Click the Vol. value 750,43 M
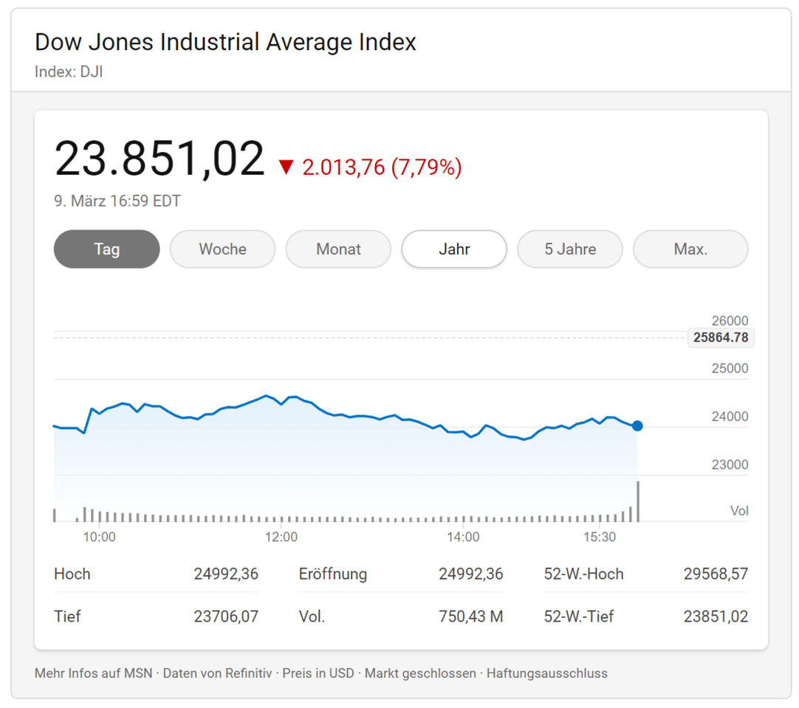Screen dimensions: 799x708 pyautogui.click(x=470, y=617)
